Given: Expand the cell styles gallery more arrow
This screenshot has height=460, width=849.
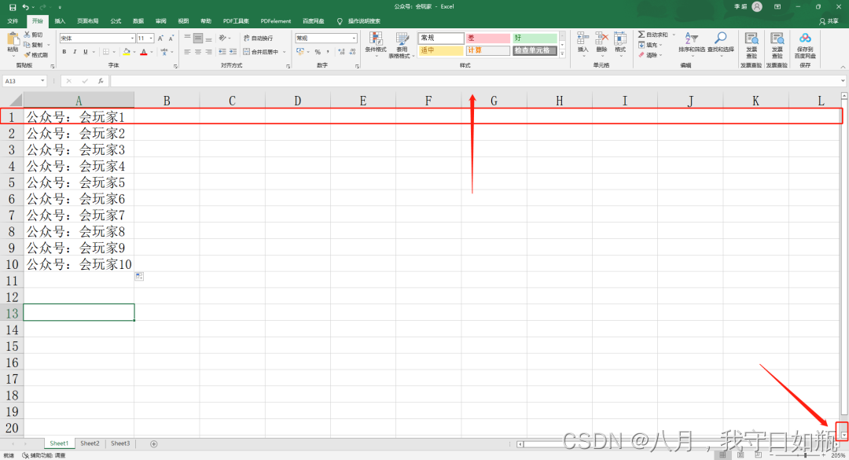Looking at the screenshot, I should click(563, 54).
